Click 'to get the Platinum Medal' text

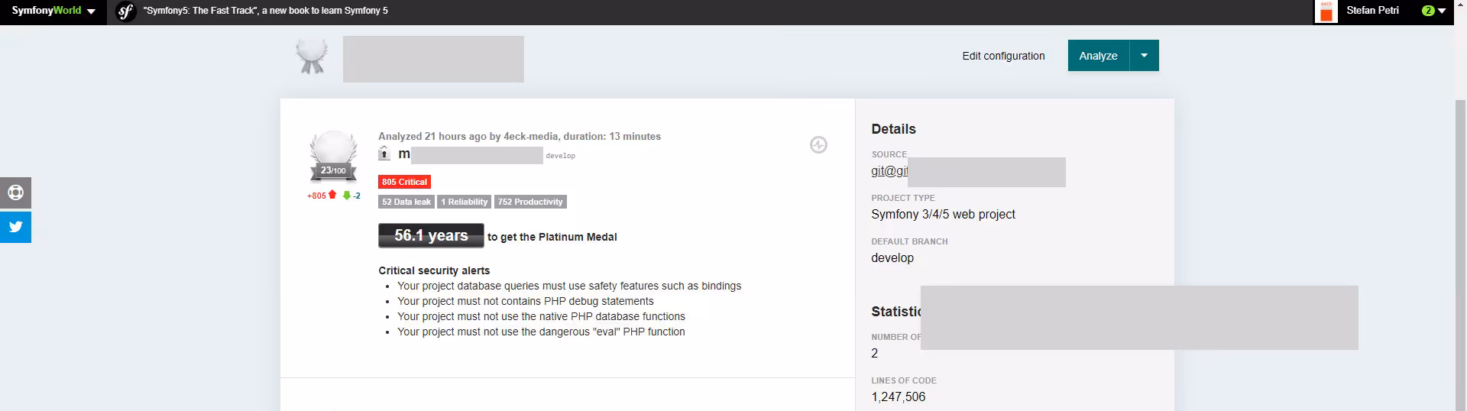[x=552, y=237]
